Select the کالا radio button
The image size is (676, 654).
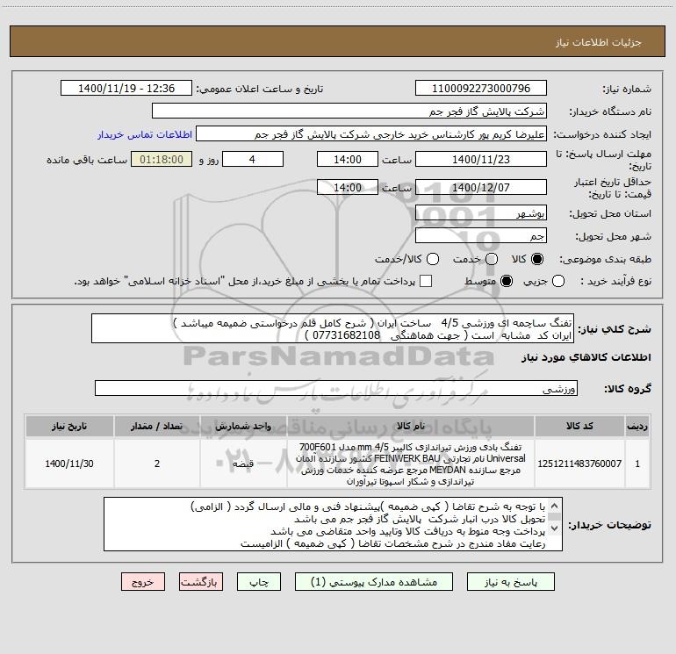coord(537,259)
